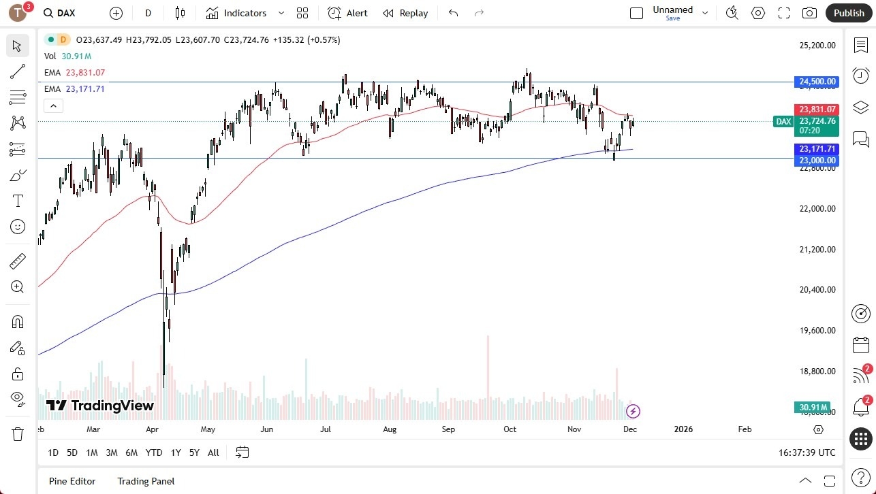Image resolution: width=876 pixels, height=494 pixels.
Task: Enable the Magnet snap mode
Action: click(18, 321)
